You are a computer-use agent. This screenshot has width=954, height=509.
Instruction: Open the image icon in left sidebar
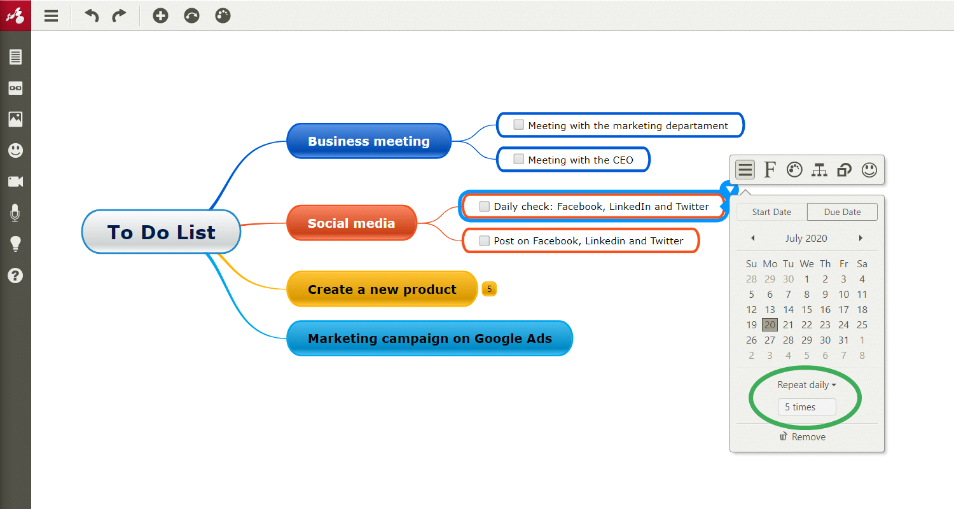(15, 119)
